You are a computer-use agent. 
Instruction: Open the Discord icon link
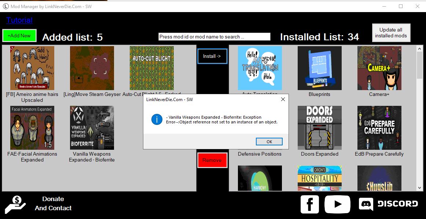coord(388,204)
